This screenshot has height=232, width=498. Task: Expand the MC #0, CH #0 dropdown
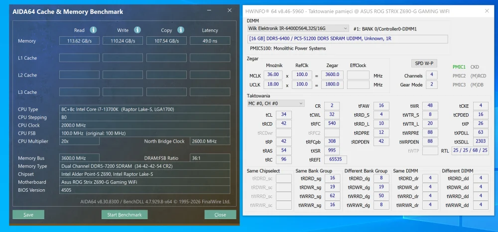click(276, 103)
